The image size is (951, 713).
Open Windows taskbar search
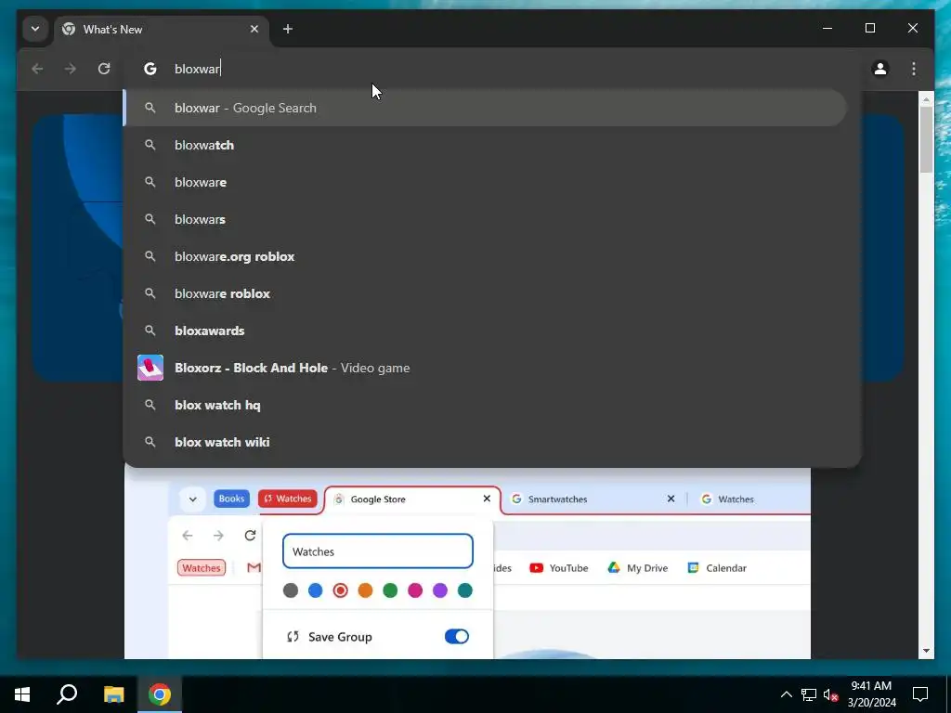pyautogui.click(x=67, y=694)
